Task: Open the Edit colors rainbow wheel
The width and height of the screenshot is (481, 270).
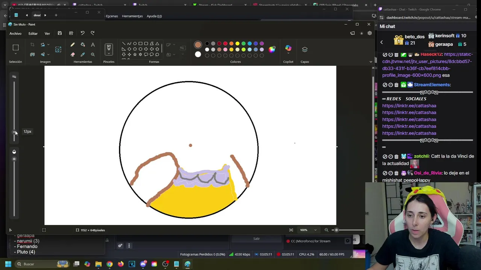Action: pos(272,49)
